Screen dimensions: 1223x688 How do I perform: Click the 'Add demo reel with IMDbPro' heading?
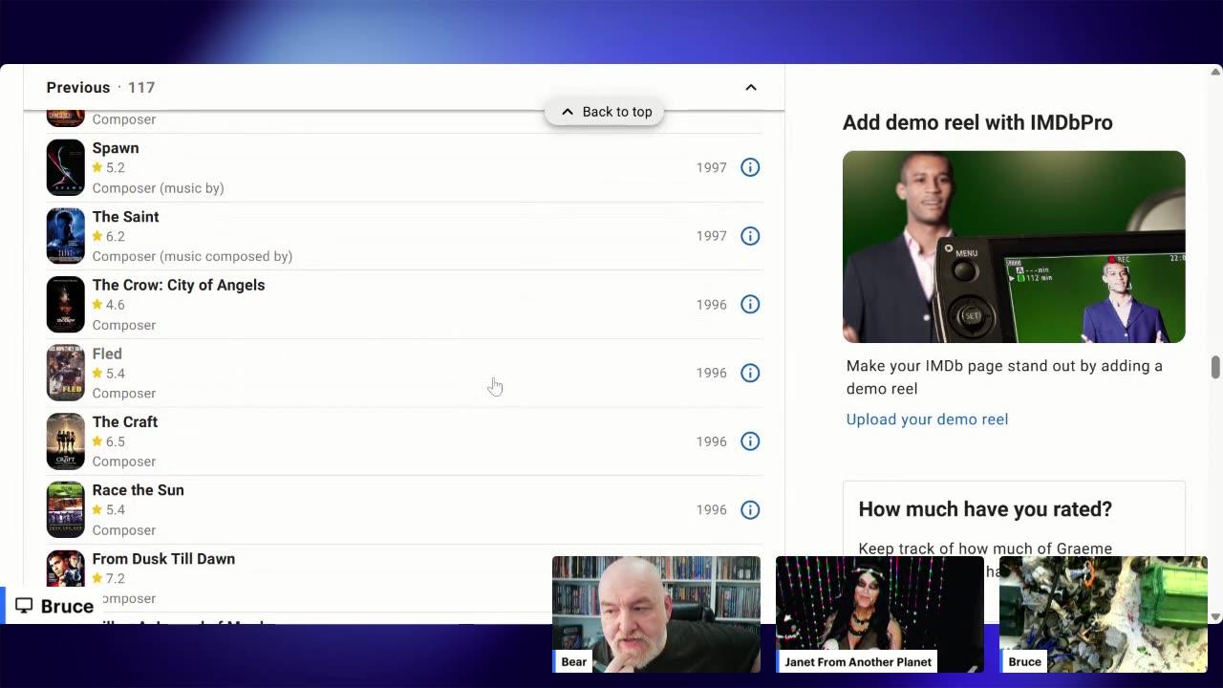(x=977, y=122)
